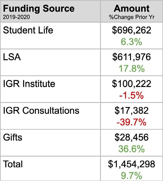Select the 2019-2020 subtitle text
This screenshot has height=181, width=163.
pyautogui.click(x=16, y=17)
